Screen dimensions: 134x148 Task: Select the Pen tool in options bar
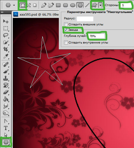pyautogui.click(x=44, y=5)
